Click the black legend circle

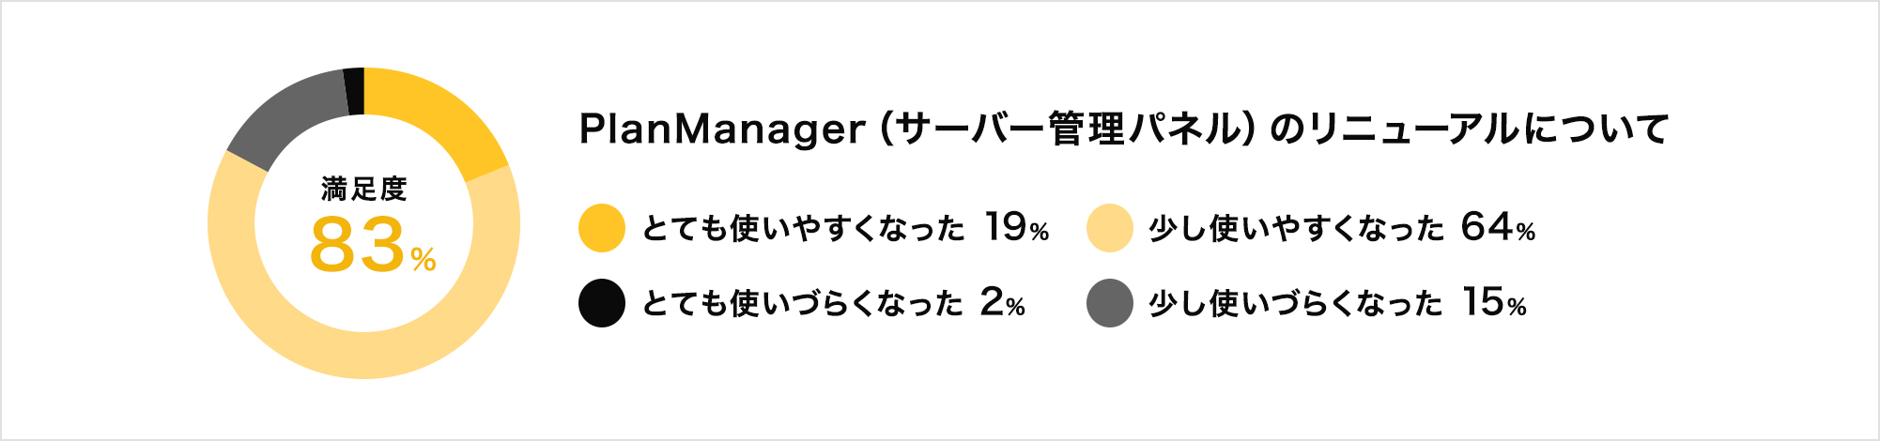click(602, 303)
